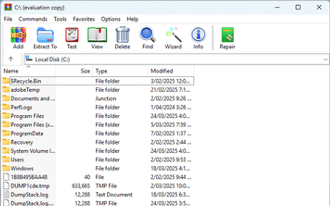Sort the list by Name column
Image resolution: width=330 pixels, height=206 pixels.
tap(29, 71)
